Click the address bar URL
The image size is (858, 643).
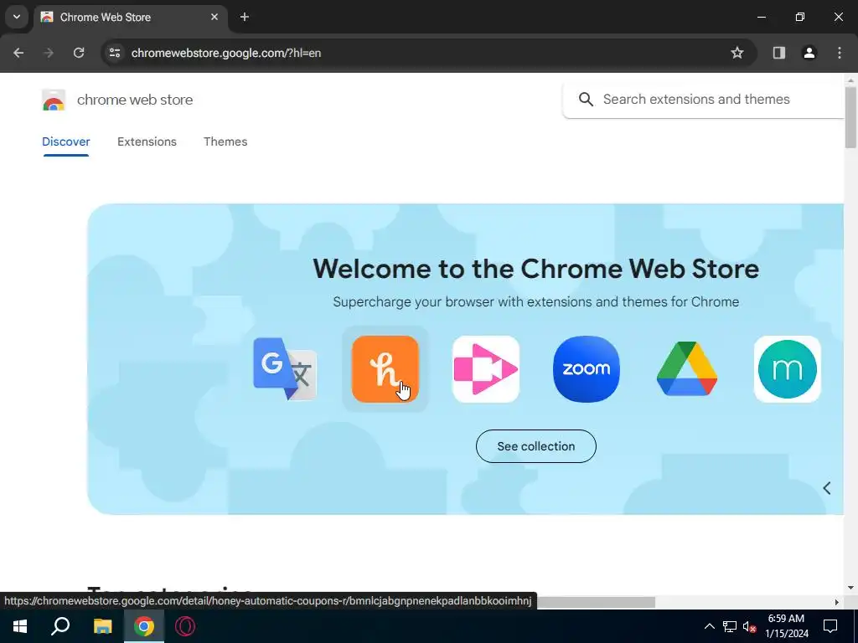coord(226,53)
